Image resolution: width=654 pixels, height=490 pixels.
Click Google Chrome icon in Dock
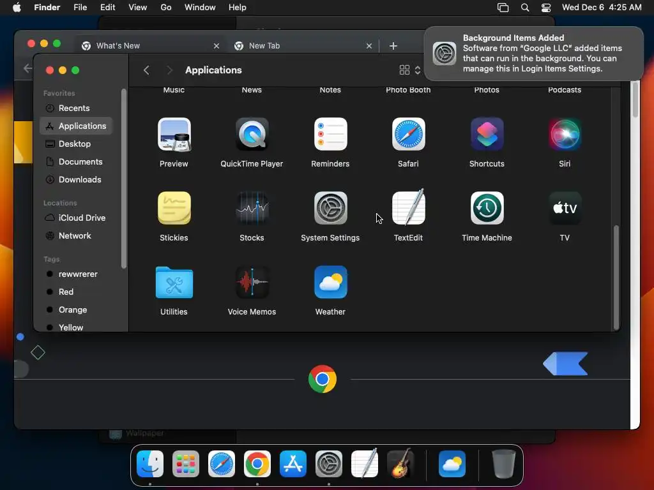tap(257, 464)
